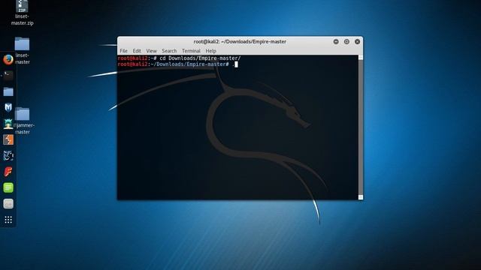
Task: Open the terminal File menu
Action: tap(123, 51)
